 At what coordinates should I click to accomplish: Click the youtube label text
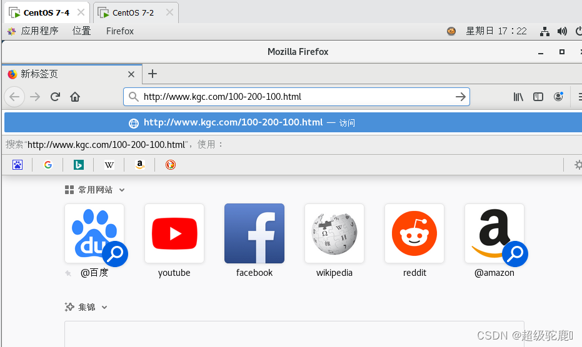174,273
